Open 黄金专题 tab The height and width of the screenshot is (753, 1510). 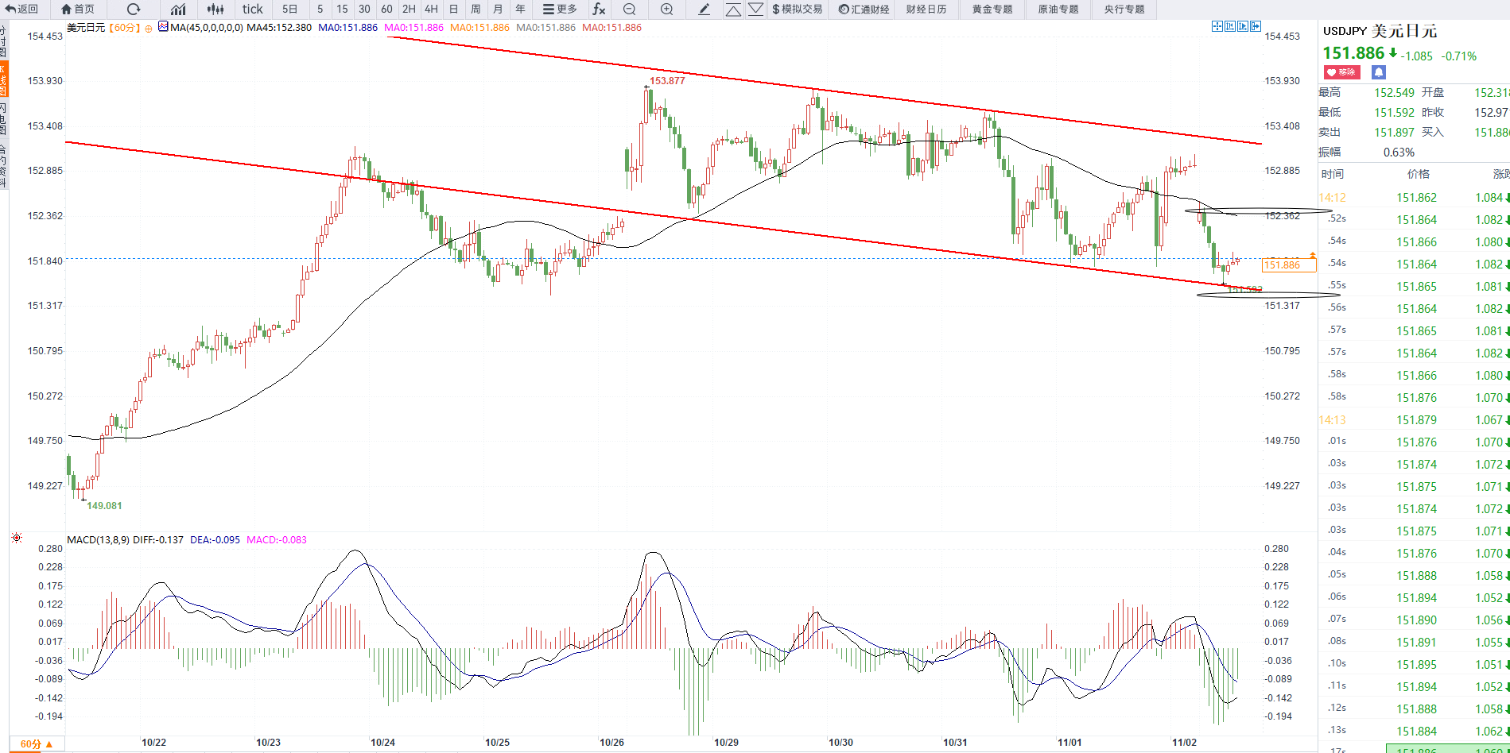coord(992,9)
